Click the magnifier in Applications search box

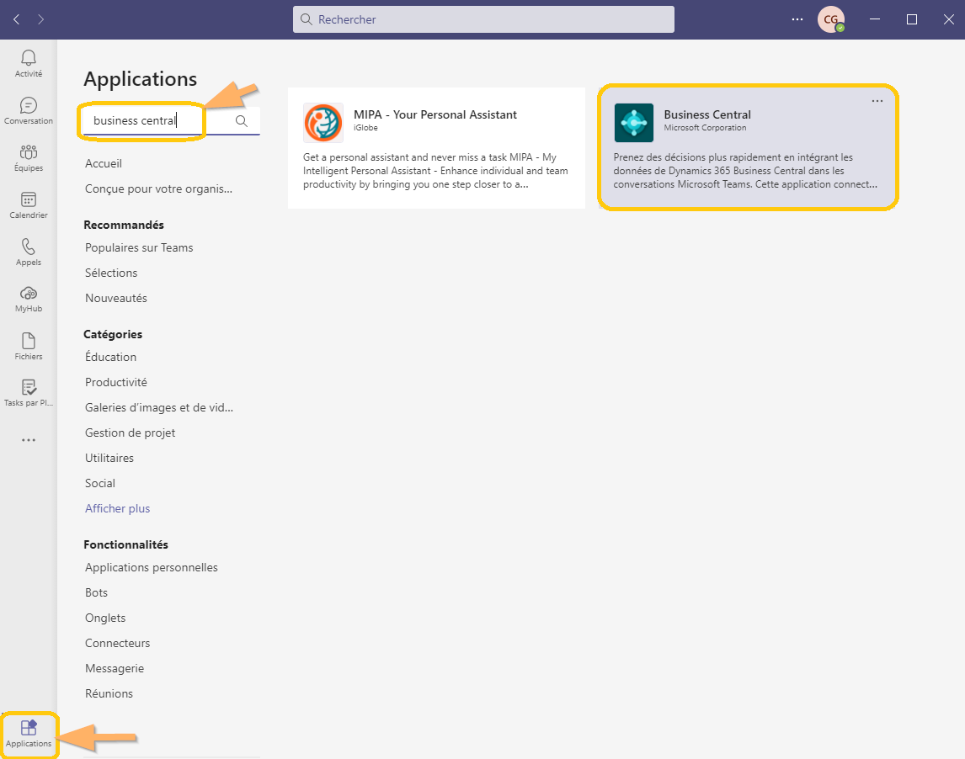tap(241, 120)
